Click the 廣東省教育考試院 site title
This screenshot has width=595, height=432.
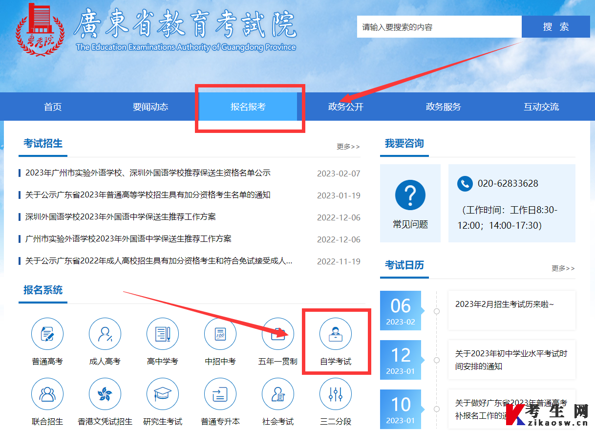(185, 24)
